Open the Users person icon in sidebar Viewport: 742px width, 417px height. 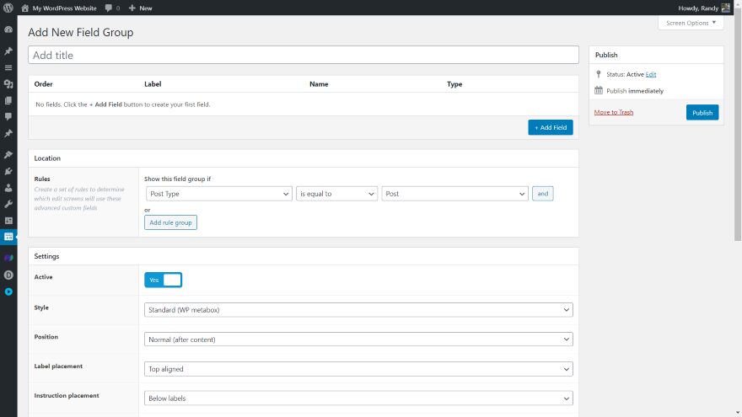pyautogui.click(x=8, y=188)
